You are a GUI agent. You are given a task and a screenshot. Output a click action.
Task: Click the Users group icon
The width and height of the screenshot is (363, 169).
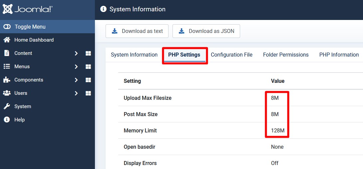(7, 93)
